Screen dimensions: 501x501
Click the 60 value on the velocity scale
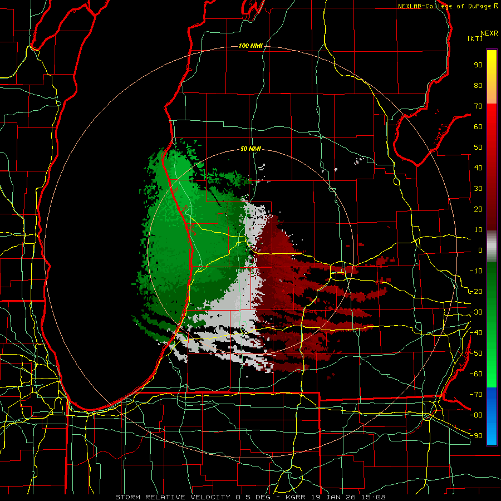(x=478, y=126)
